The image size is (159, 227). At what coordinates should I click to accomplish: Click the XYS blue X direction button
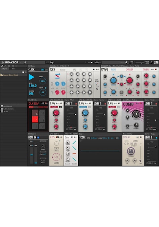tap(57, 84)
